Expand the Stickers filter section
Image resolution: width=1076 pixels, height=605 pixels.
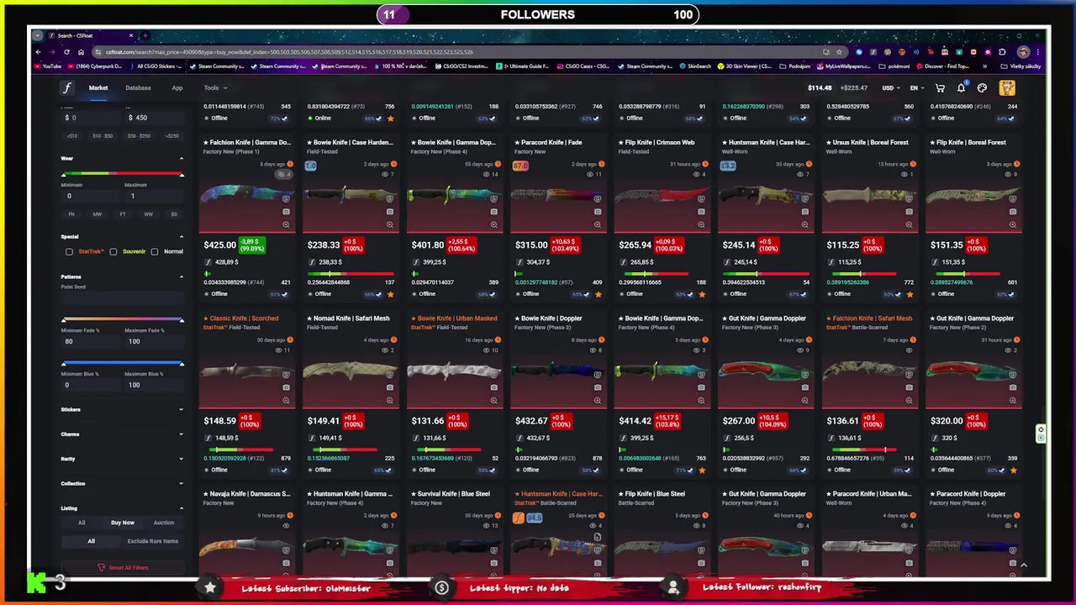point(181,410)
